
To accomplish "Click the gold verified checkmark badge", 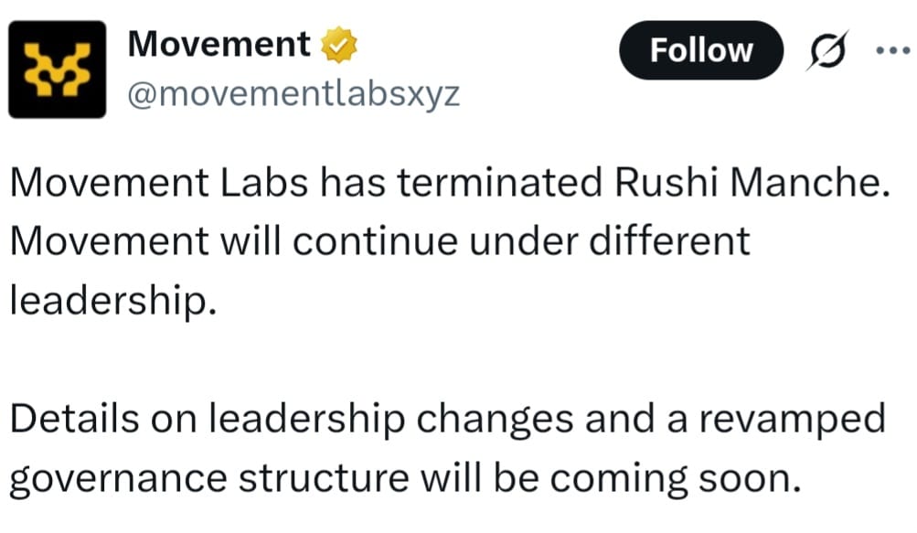I will click(338, 45).
